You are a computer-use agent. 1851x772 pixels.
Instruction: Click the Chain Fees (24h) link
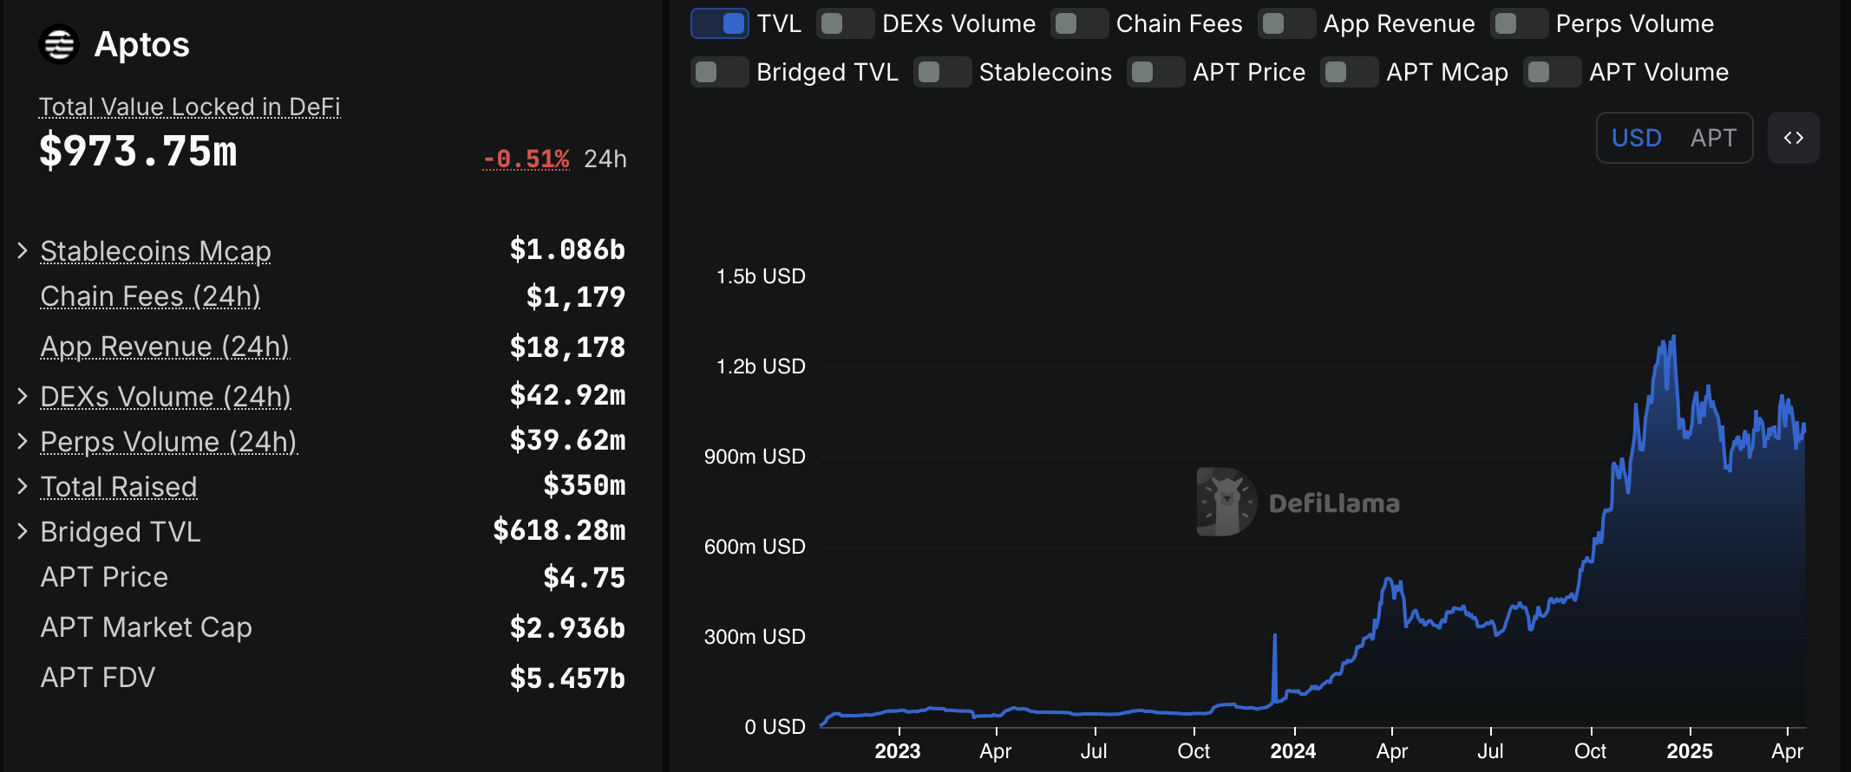[x=150, y=296]
